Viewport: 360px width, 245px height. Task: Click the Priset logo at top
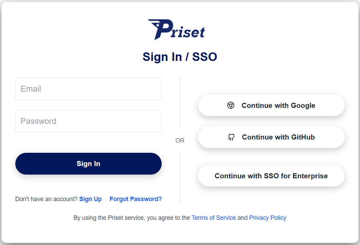pyautogui.click(x=176, y=30)
